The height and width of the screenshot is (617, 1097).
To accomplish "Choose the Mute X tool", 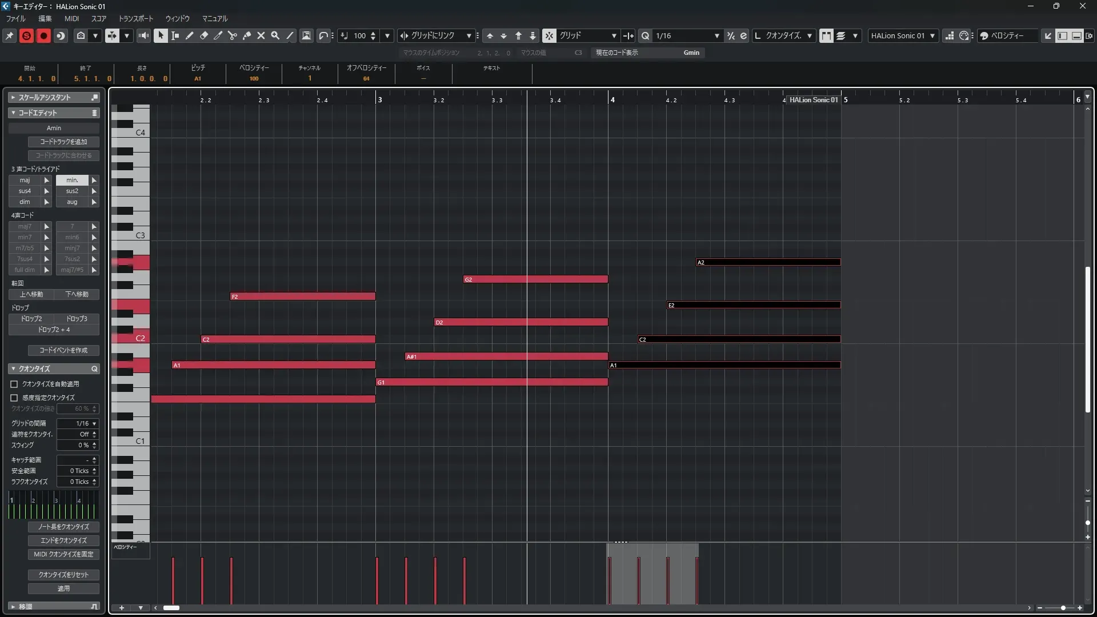I will pos(261,35).
